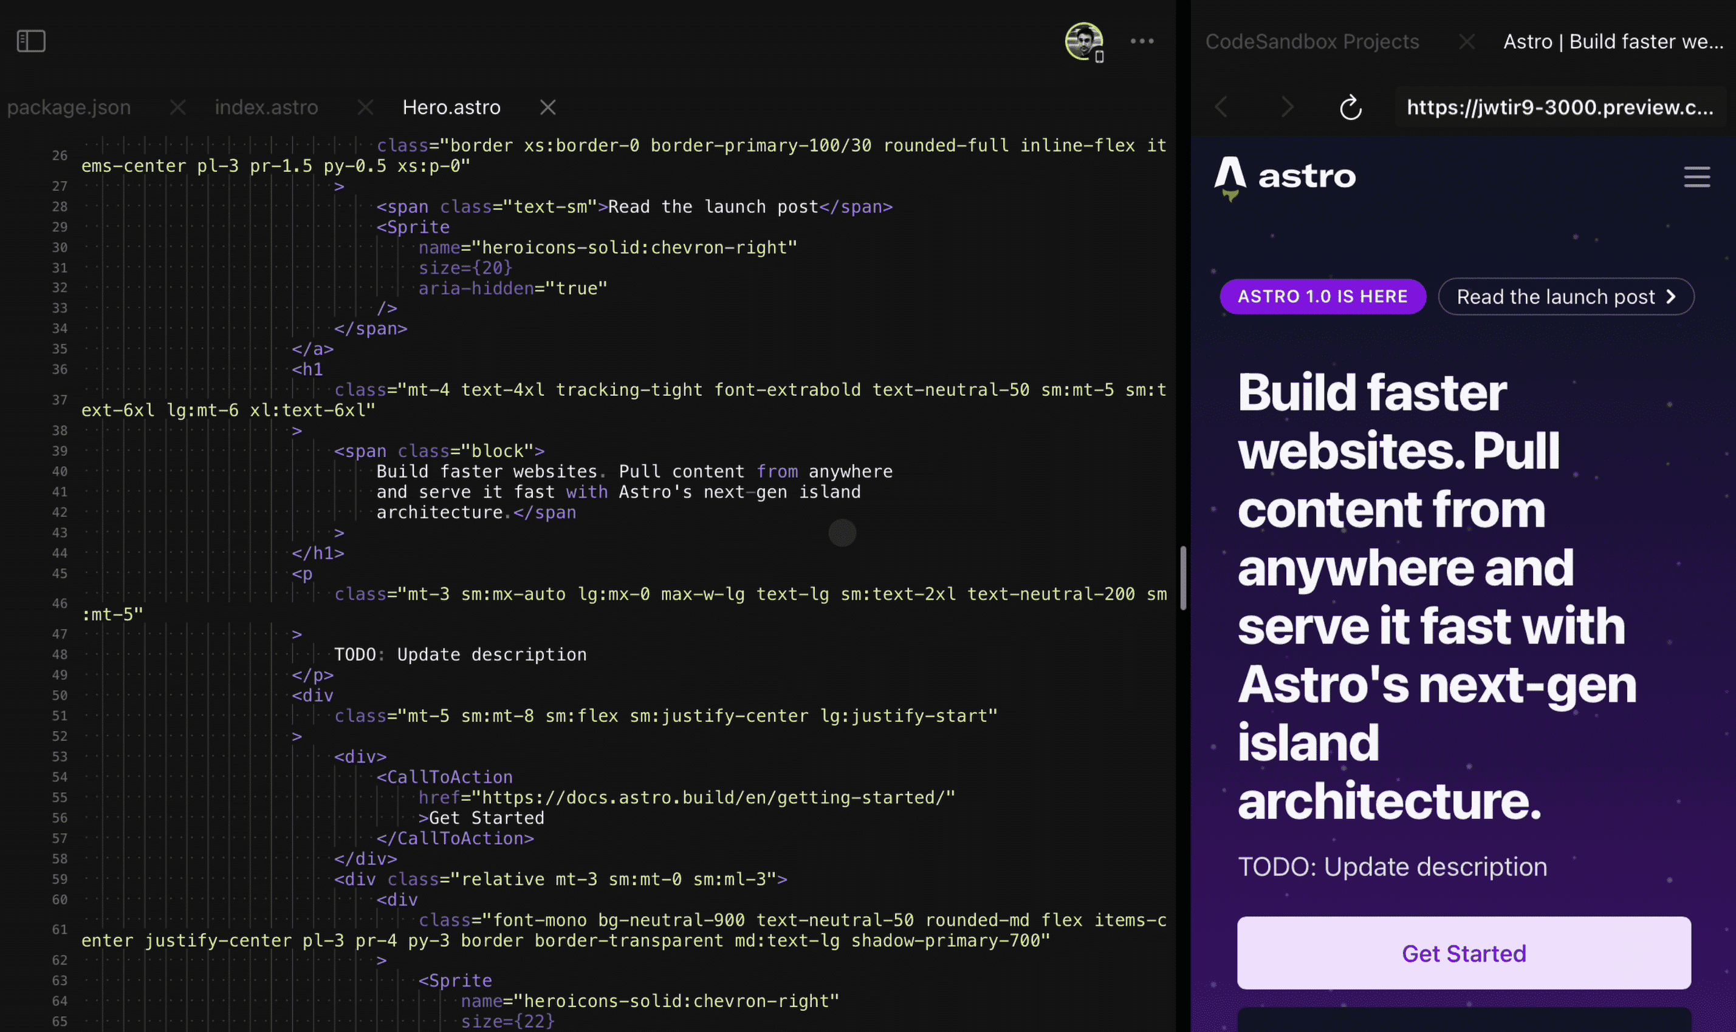Close the index.astro tab
Image resolution: width=1736 pixels, height=1032 pixels.
click(x=365, y=107)
